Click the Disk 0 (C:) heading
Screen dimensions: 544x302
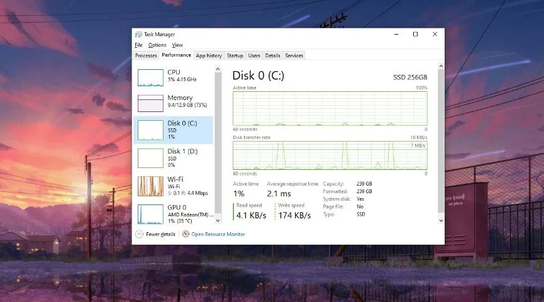click(x=258, y=75)
